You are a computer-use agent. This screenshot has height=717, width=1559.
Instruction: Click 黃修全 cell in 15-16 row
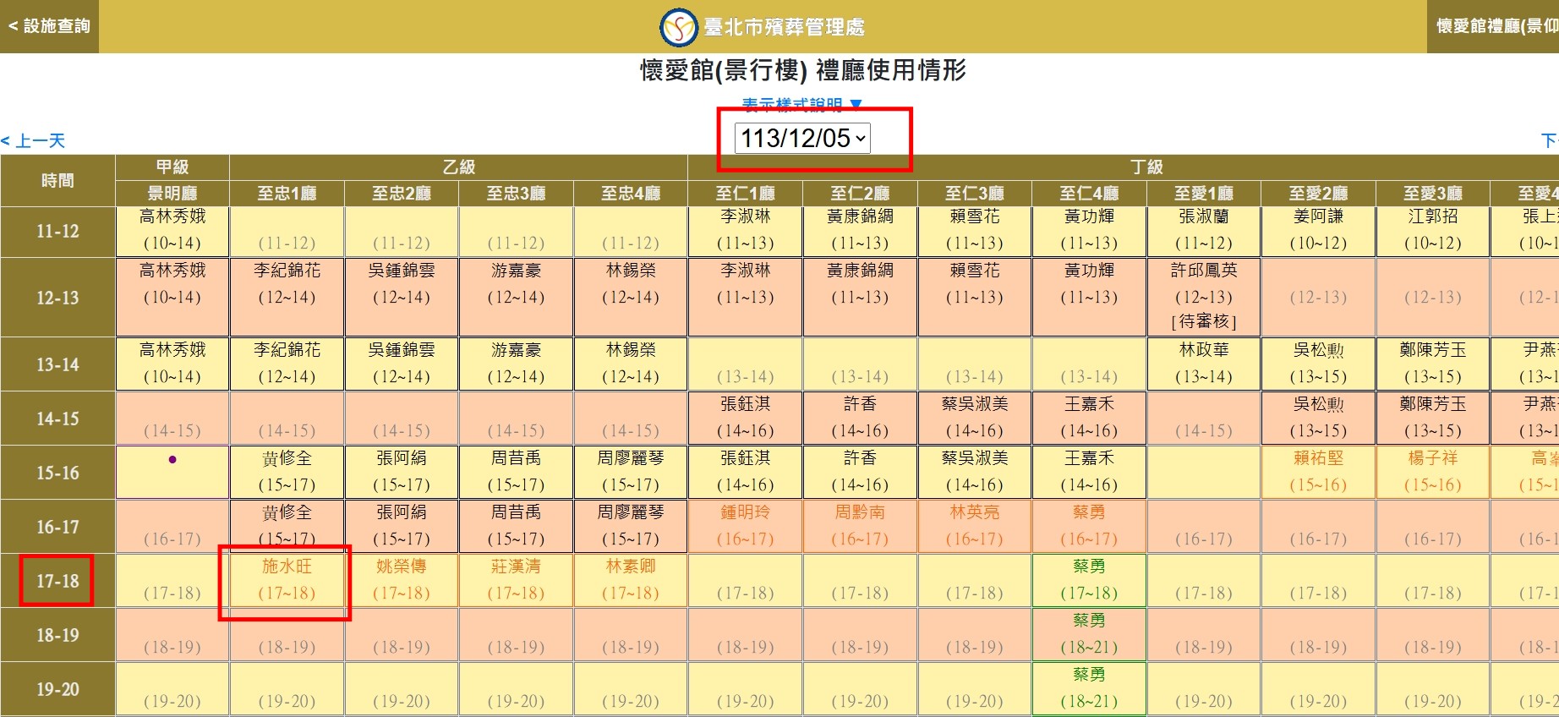[x=287, y=472]
